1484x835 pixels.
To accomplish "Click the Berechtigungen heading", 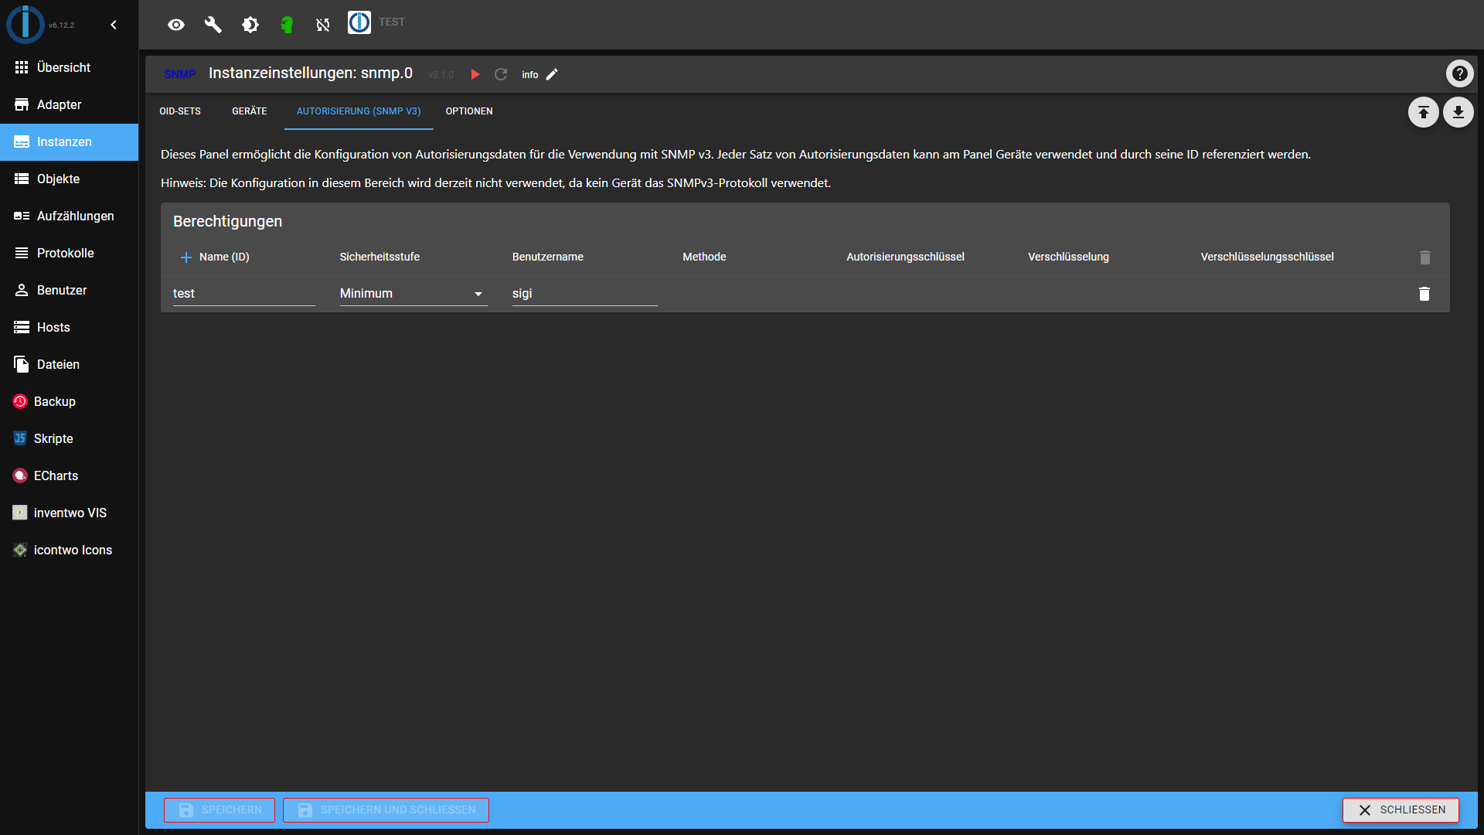I will pos(227,221).
